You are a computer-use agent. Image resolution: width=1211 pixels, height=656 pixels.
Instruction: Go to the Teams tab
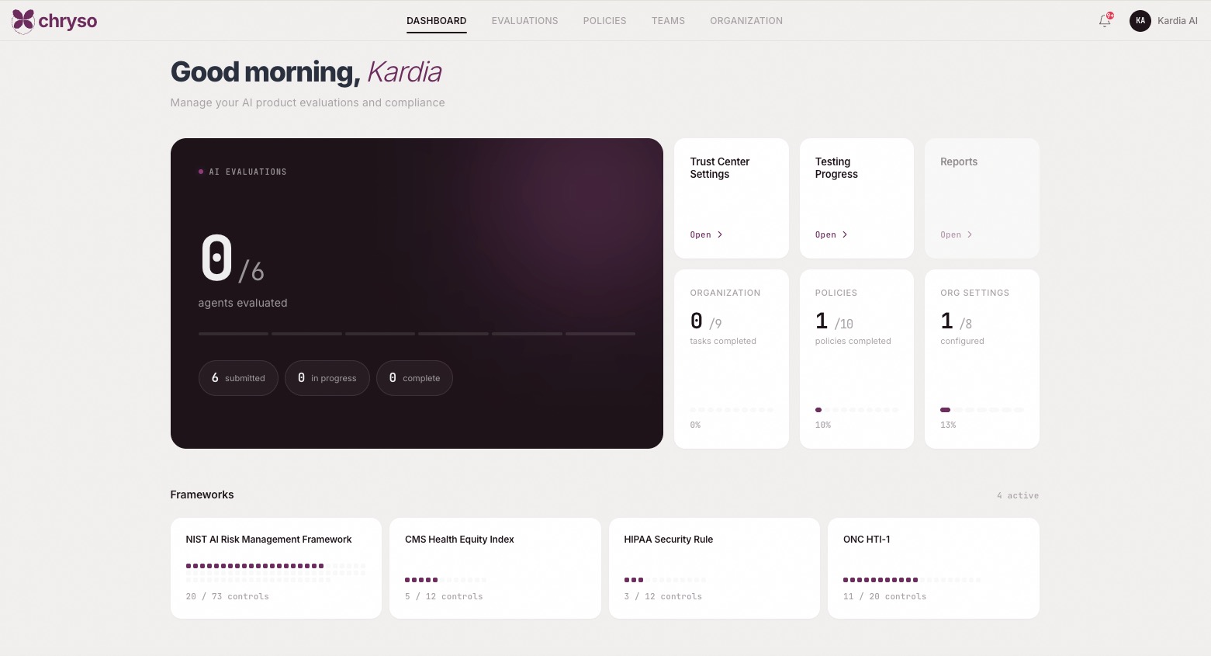(668, 21)
